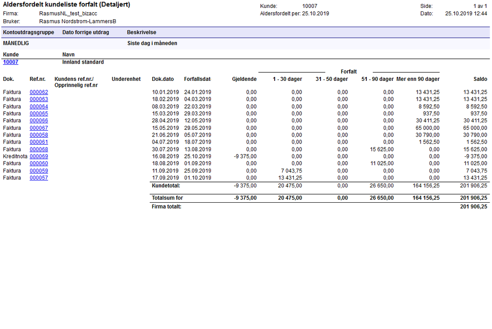
Task: Click the Gjeldende column header
Action: pos(244,79)
